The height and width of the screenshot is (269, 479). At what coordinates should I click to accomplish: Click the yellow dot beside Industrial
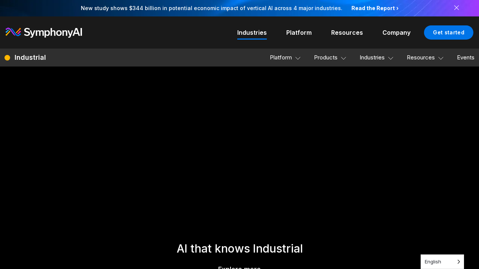tap(7, 58)
